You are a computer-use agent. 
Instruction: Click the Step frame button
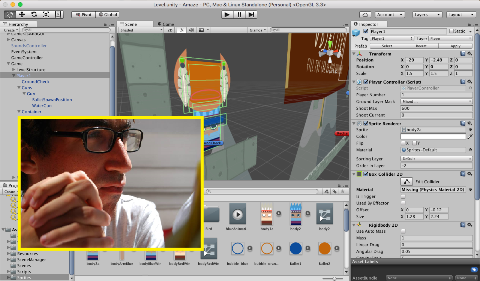pyautogui.click(x=252, y=15)
